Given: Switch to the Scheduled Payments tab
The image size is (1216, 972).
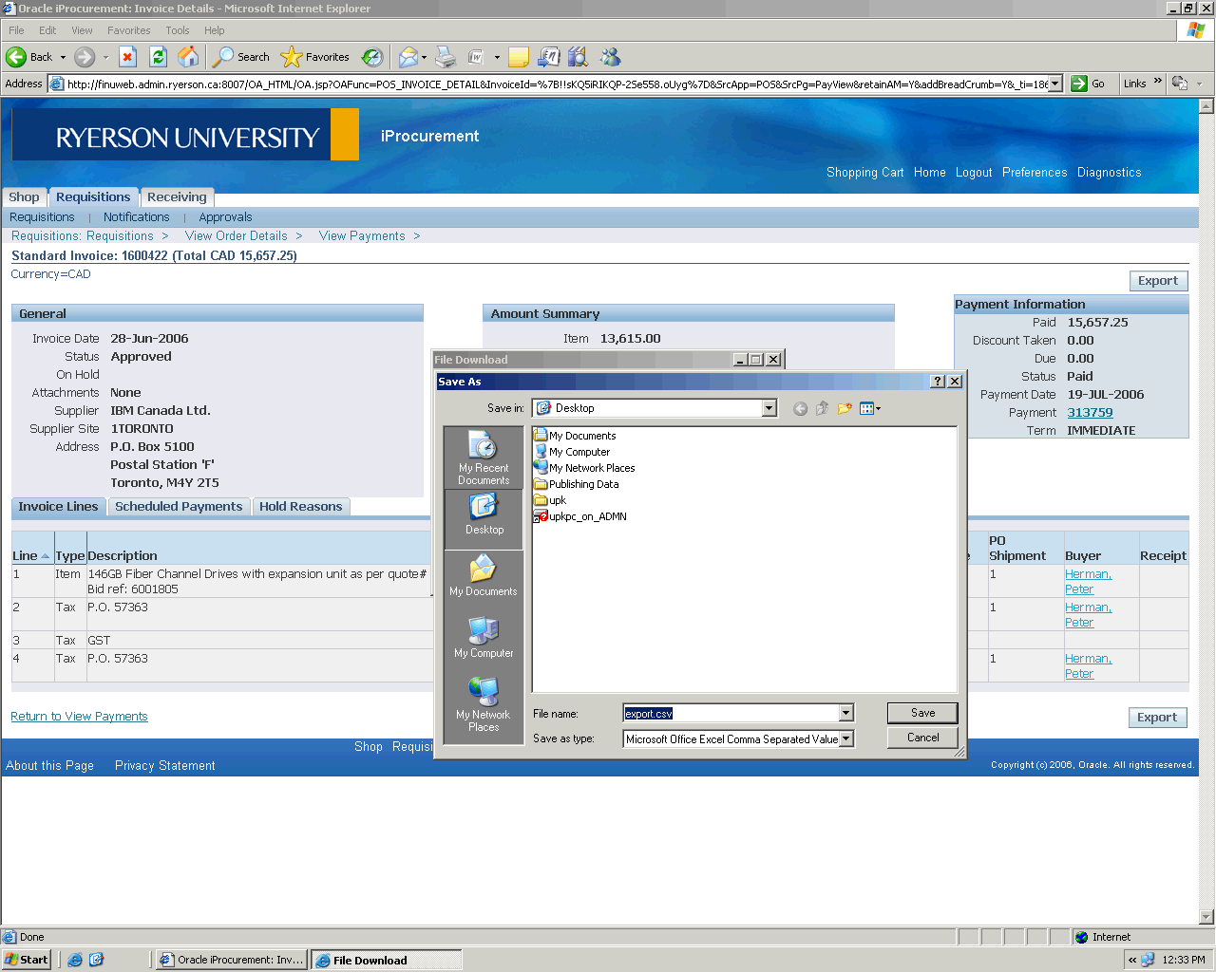Looking at the screenshot, I should click(179, 507).
